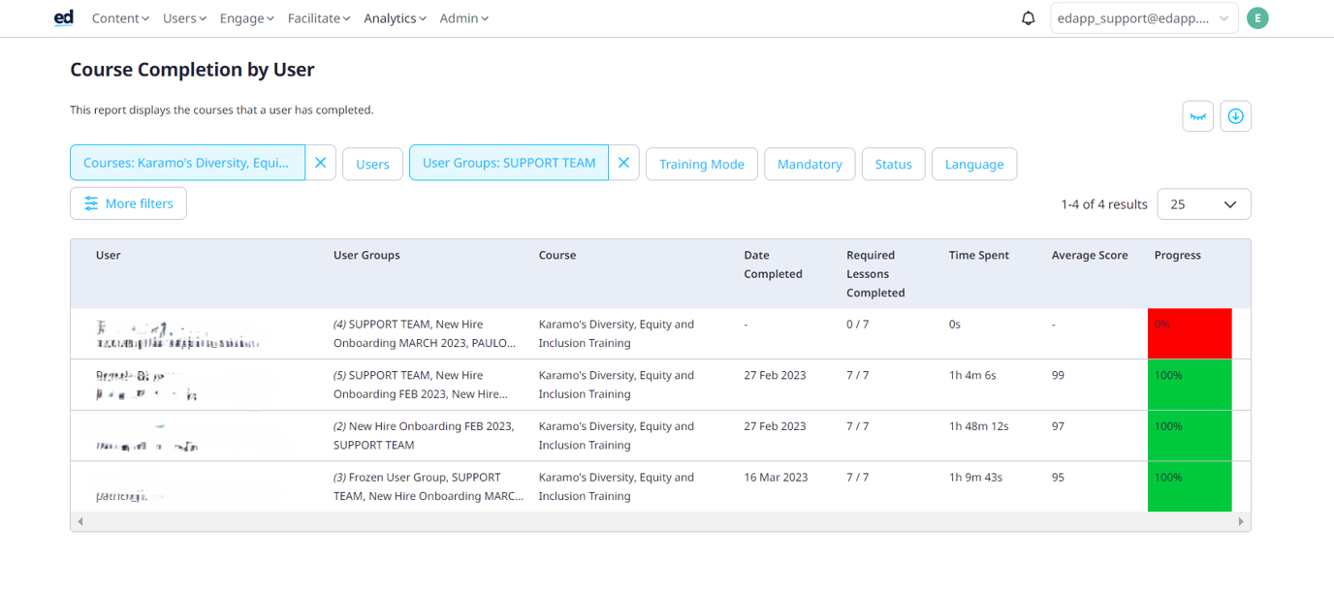This screenshot has height=591, width=1334.
Task: Click the 16 Mar 2023 date cell
Action: point(775,478)
